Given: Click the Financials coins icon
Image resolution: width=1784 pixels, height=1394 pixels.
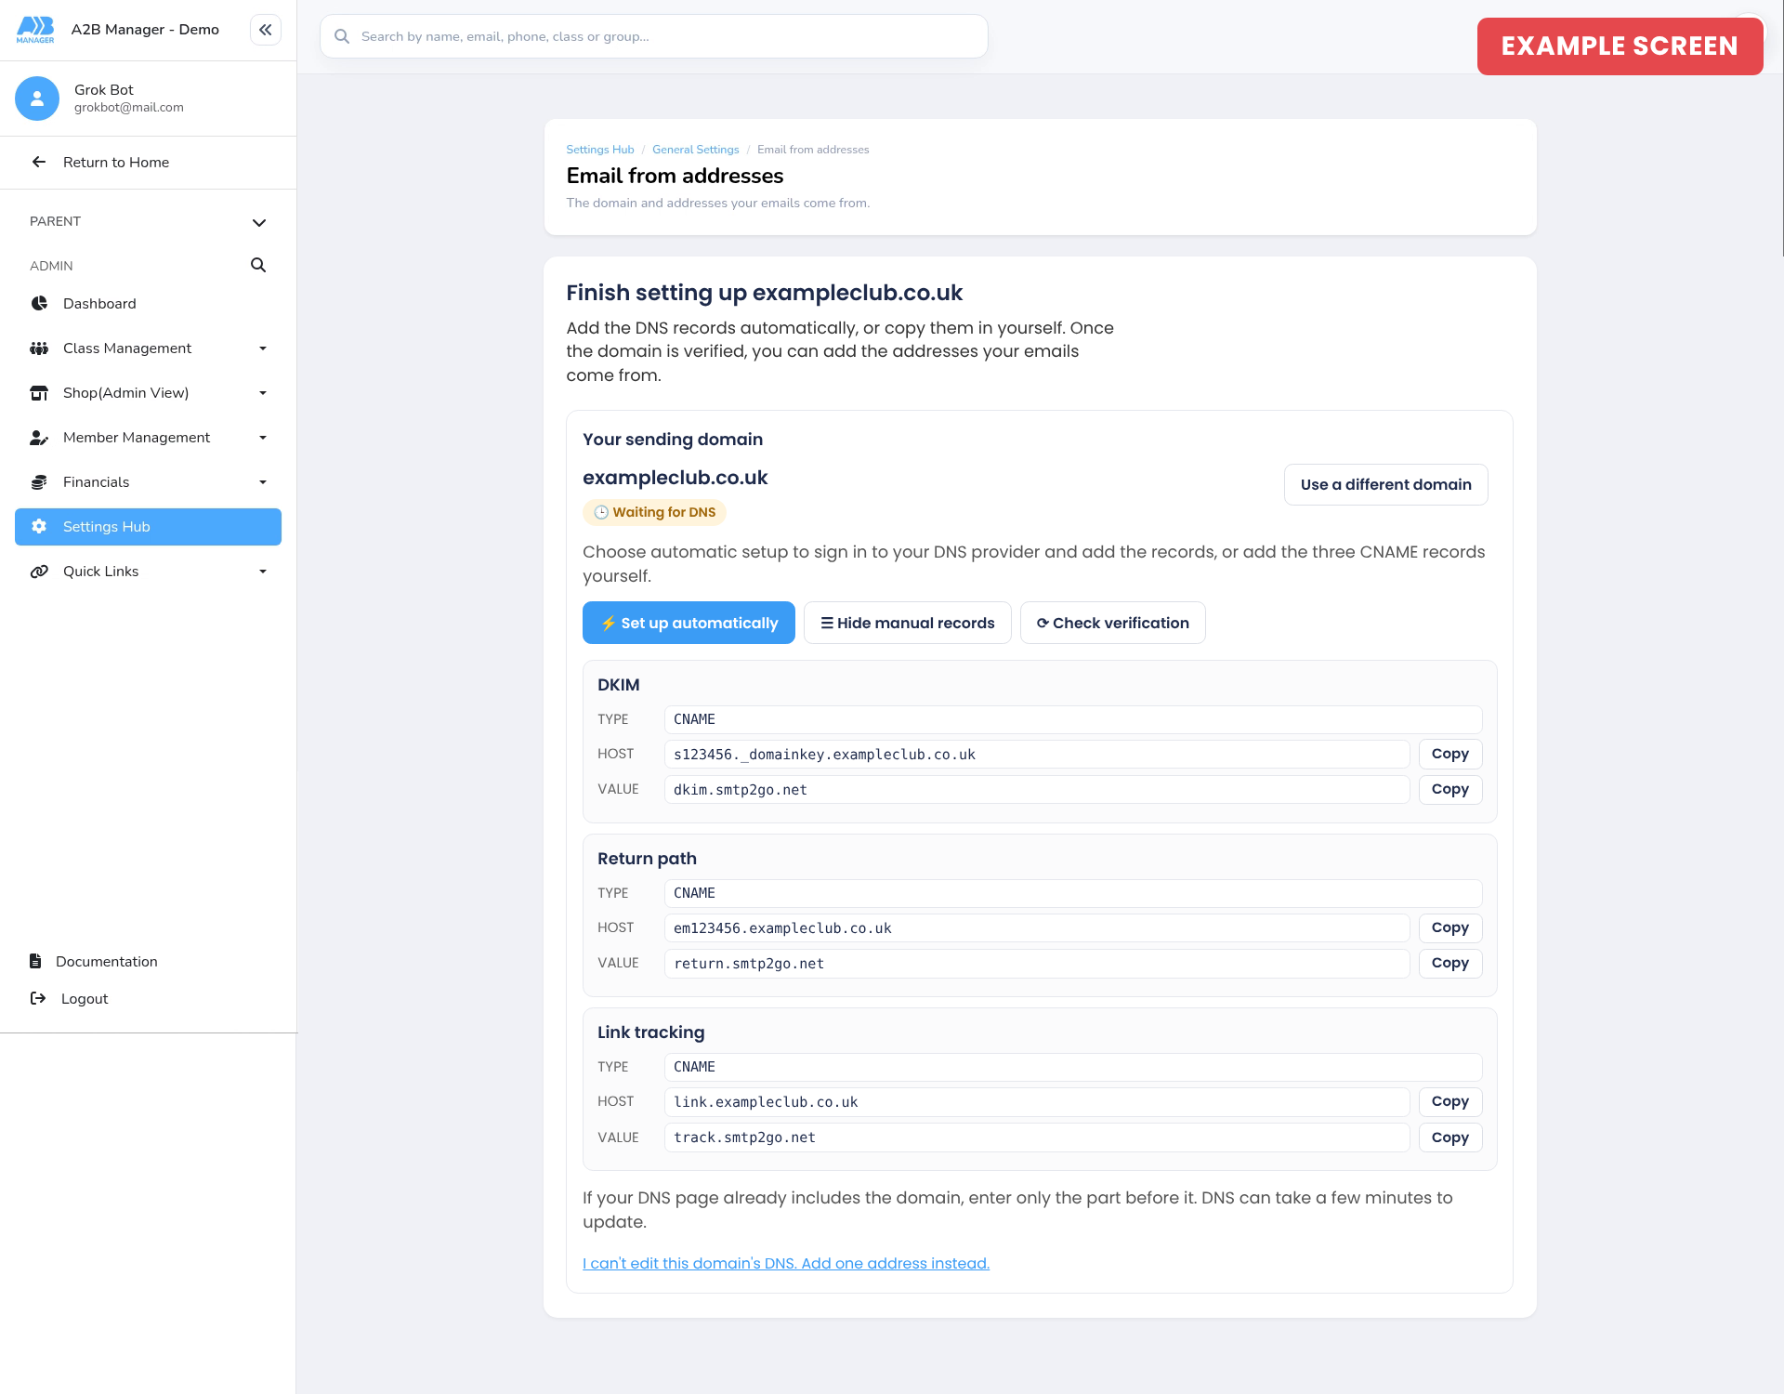Looking at the screenshot, I should pyautogui.click(x=39, y=482).
